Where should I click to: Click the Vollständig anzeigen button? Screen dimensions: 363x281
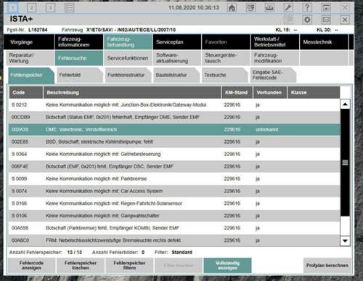[x=227, y=265]
